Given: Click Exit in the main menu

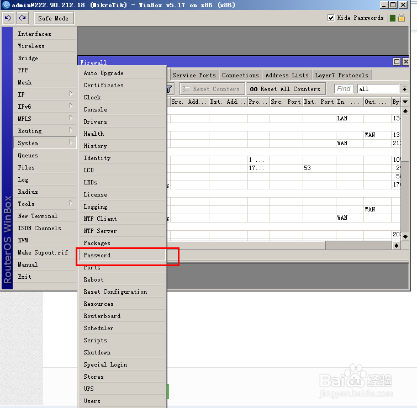Looking at the screenshot, I should (45, 277).
